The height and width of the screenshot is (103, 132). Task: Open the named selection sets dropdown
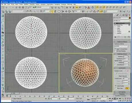(x=113, y=11)
